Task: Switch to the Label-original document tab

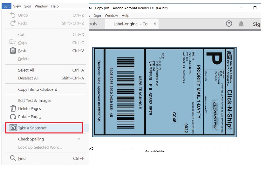Action: (x=132, y=24)
